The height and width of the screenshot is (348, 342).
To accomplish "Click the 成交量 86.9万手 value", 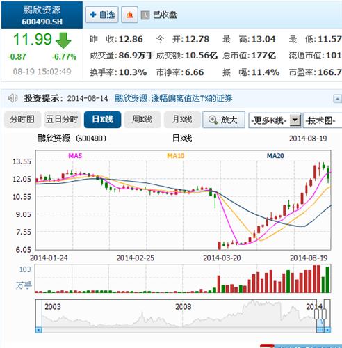I will (136, 56).
